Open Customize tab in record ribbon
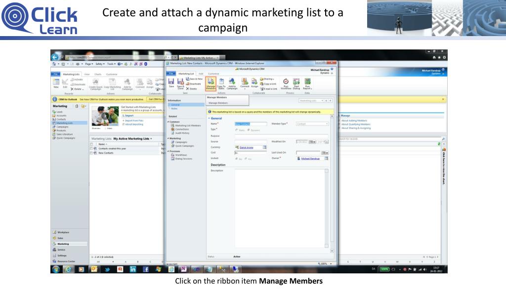 [213, 74]
